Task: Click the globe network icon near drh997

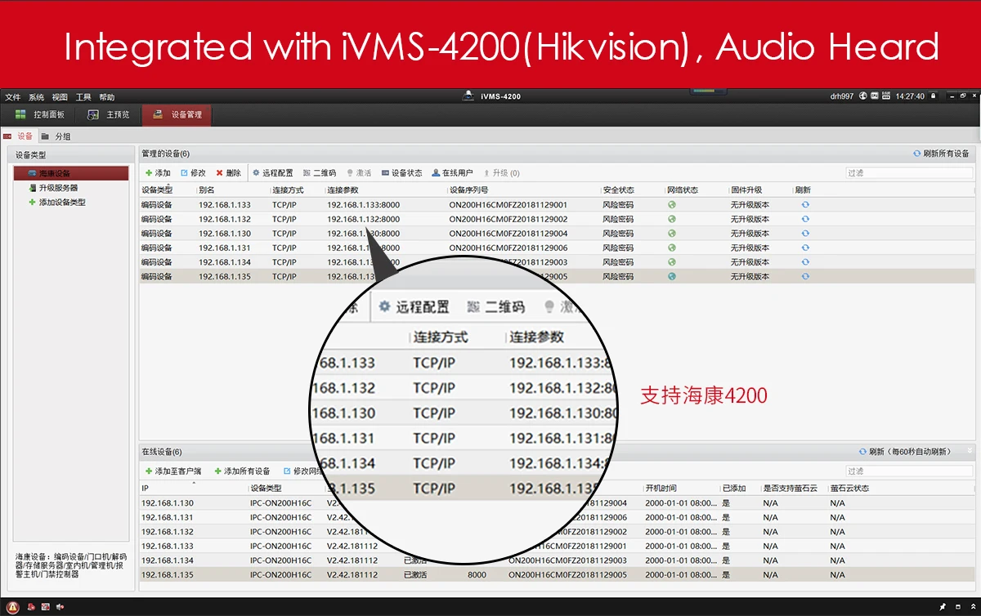Action: 863,96
